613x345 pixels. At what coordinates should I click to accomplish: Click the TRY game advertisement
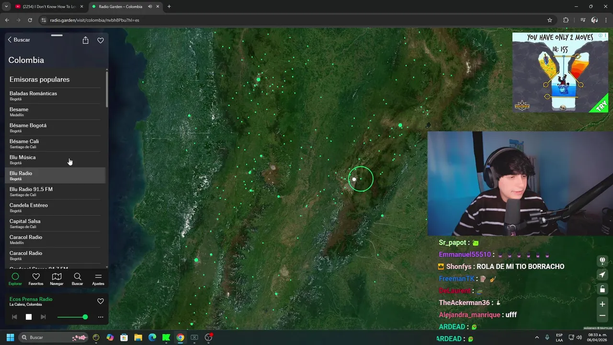tap(560, 72)
